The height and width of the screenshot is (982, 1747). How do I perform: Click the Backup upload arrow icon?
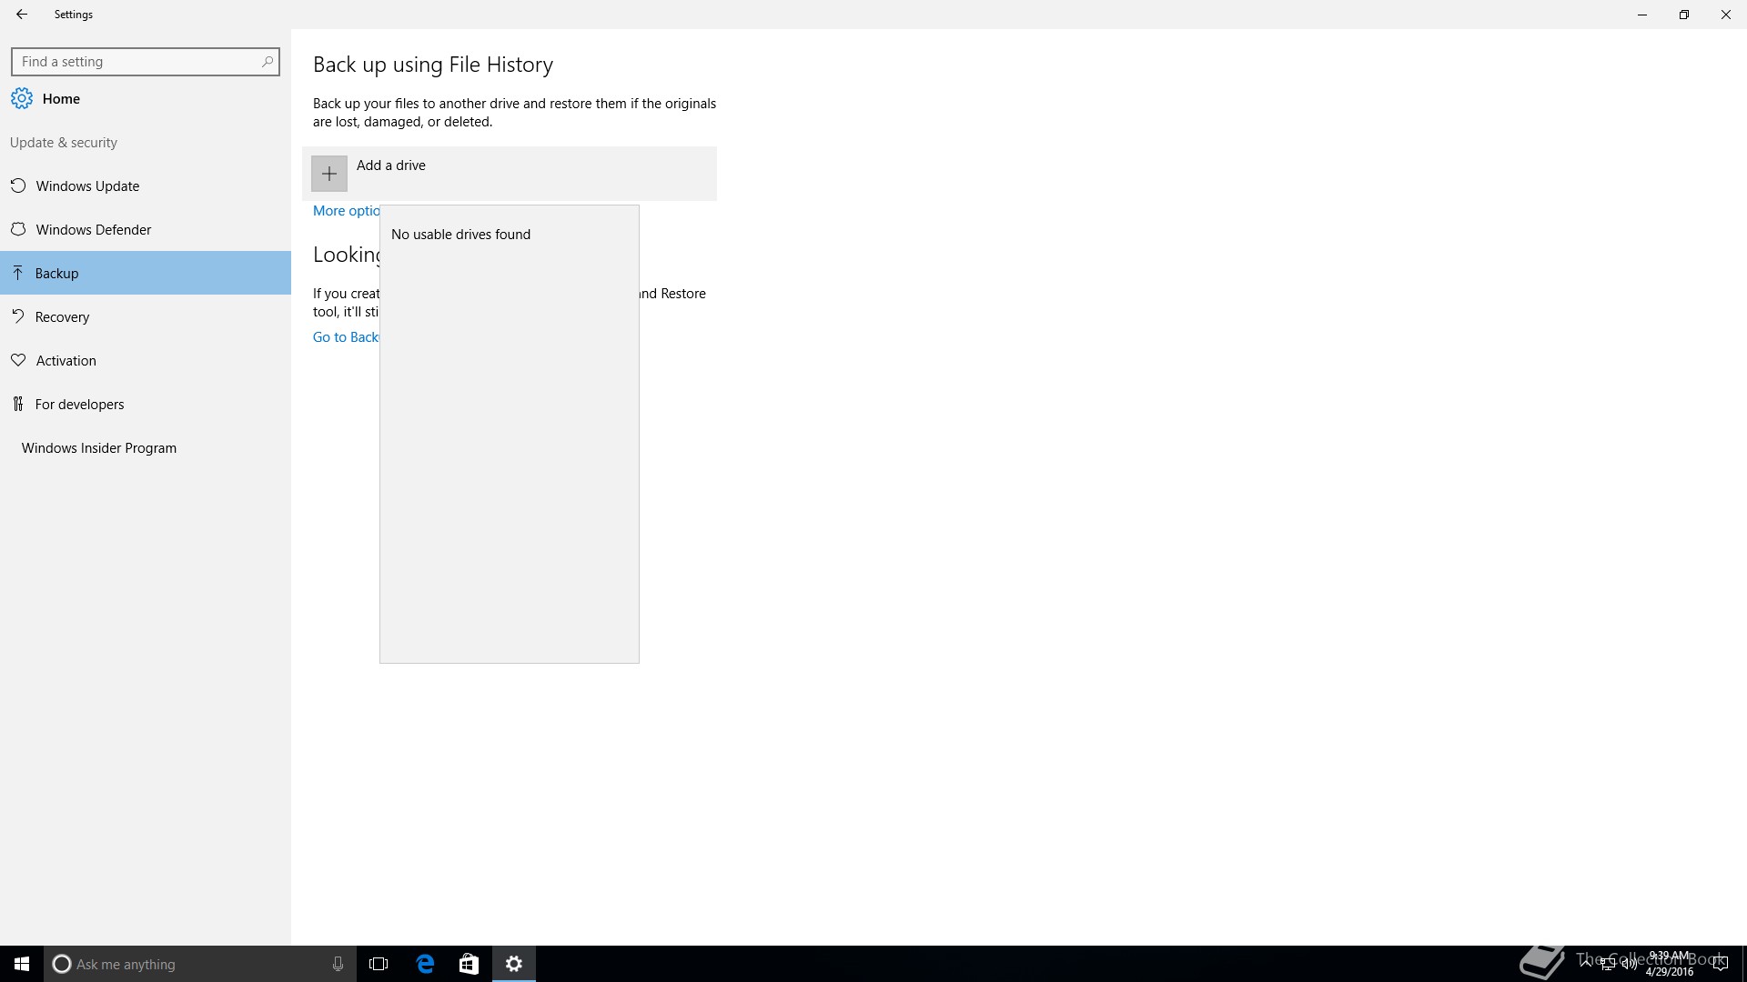point(18,273)
